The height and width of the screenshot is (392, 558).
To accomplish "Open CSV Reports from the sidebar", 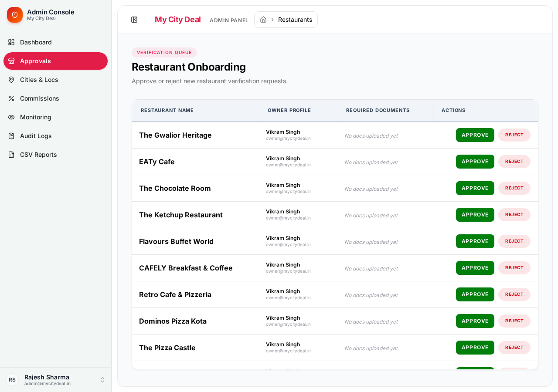I will click(x=55, y=155).
